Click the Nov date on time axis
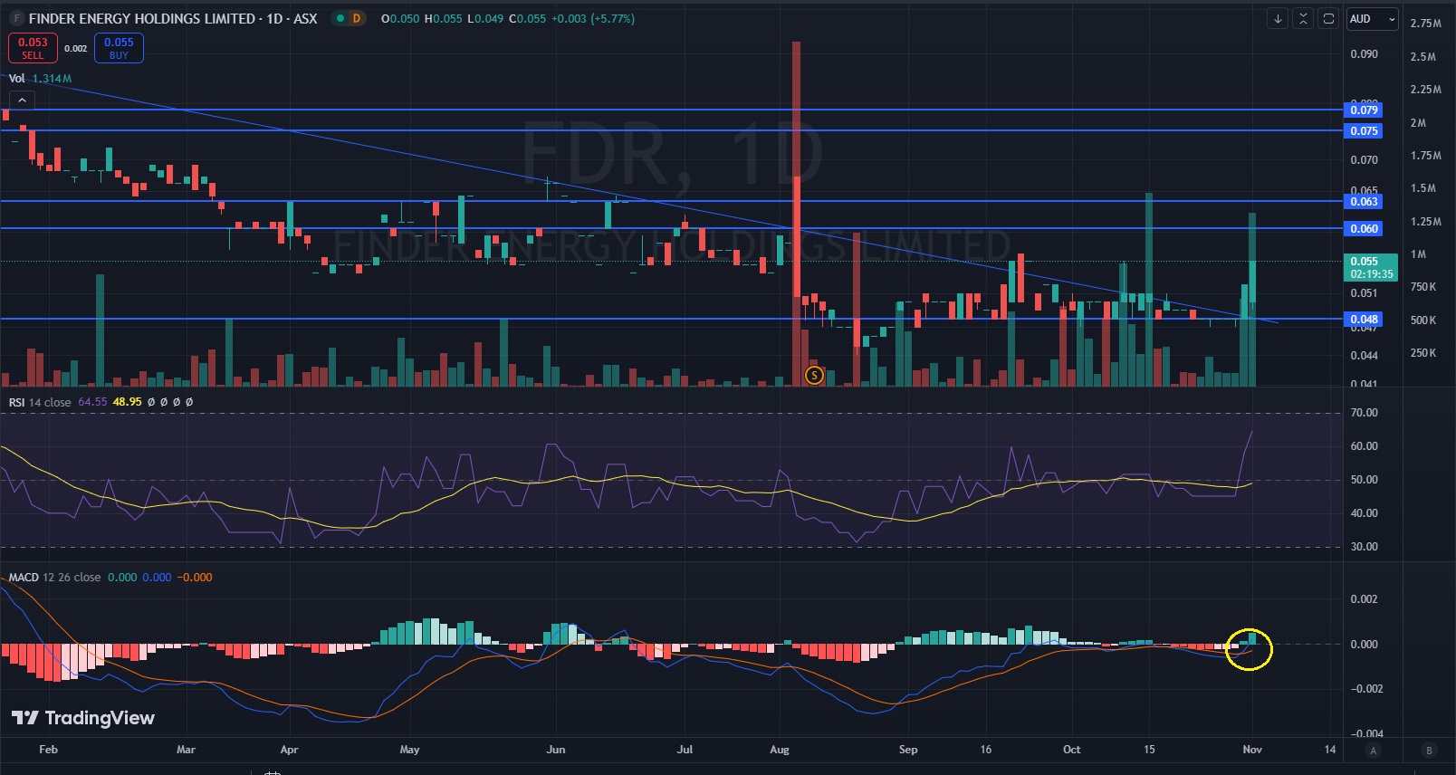Image resolution: width=1456 pixels, height=775 pixels. 1252,750
